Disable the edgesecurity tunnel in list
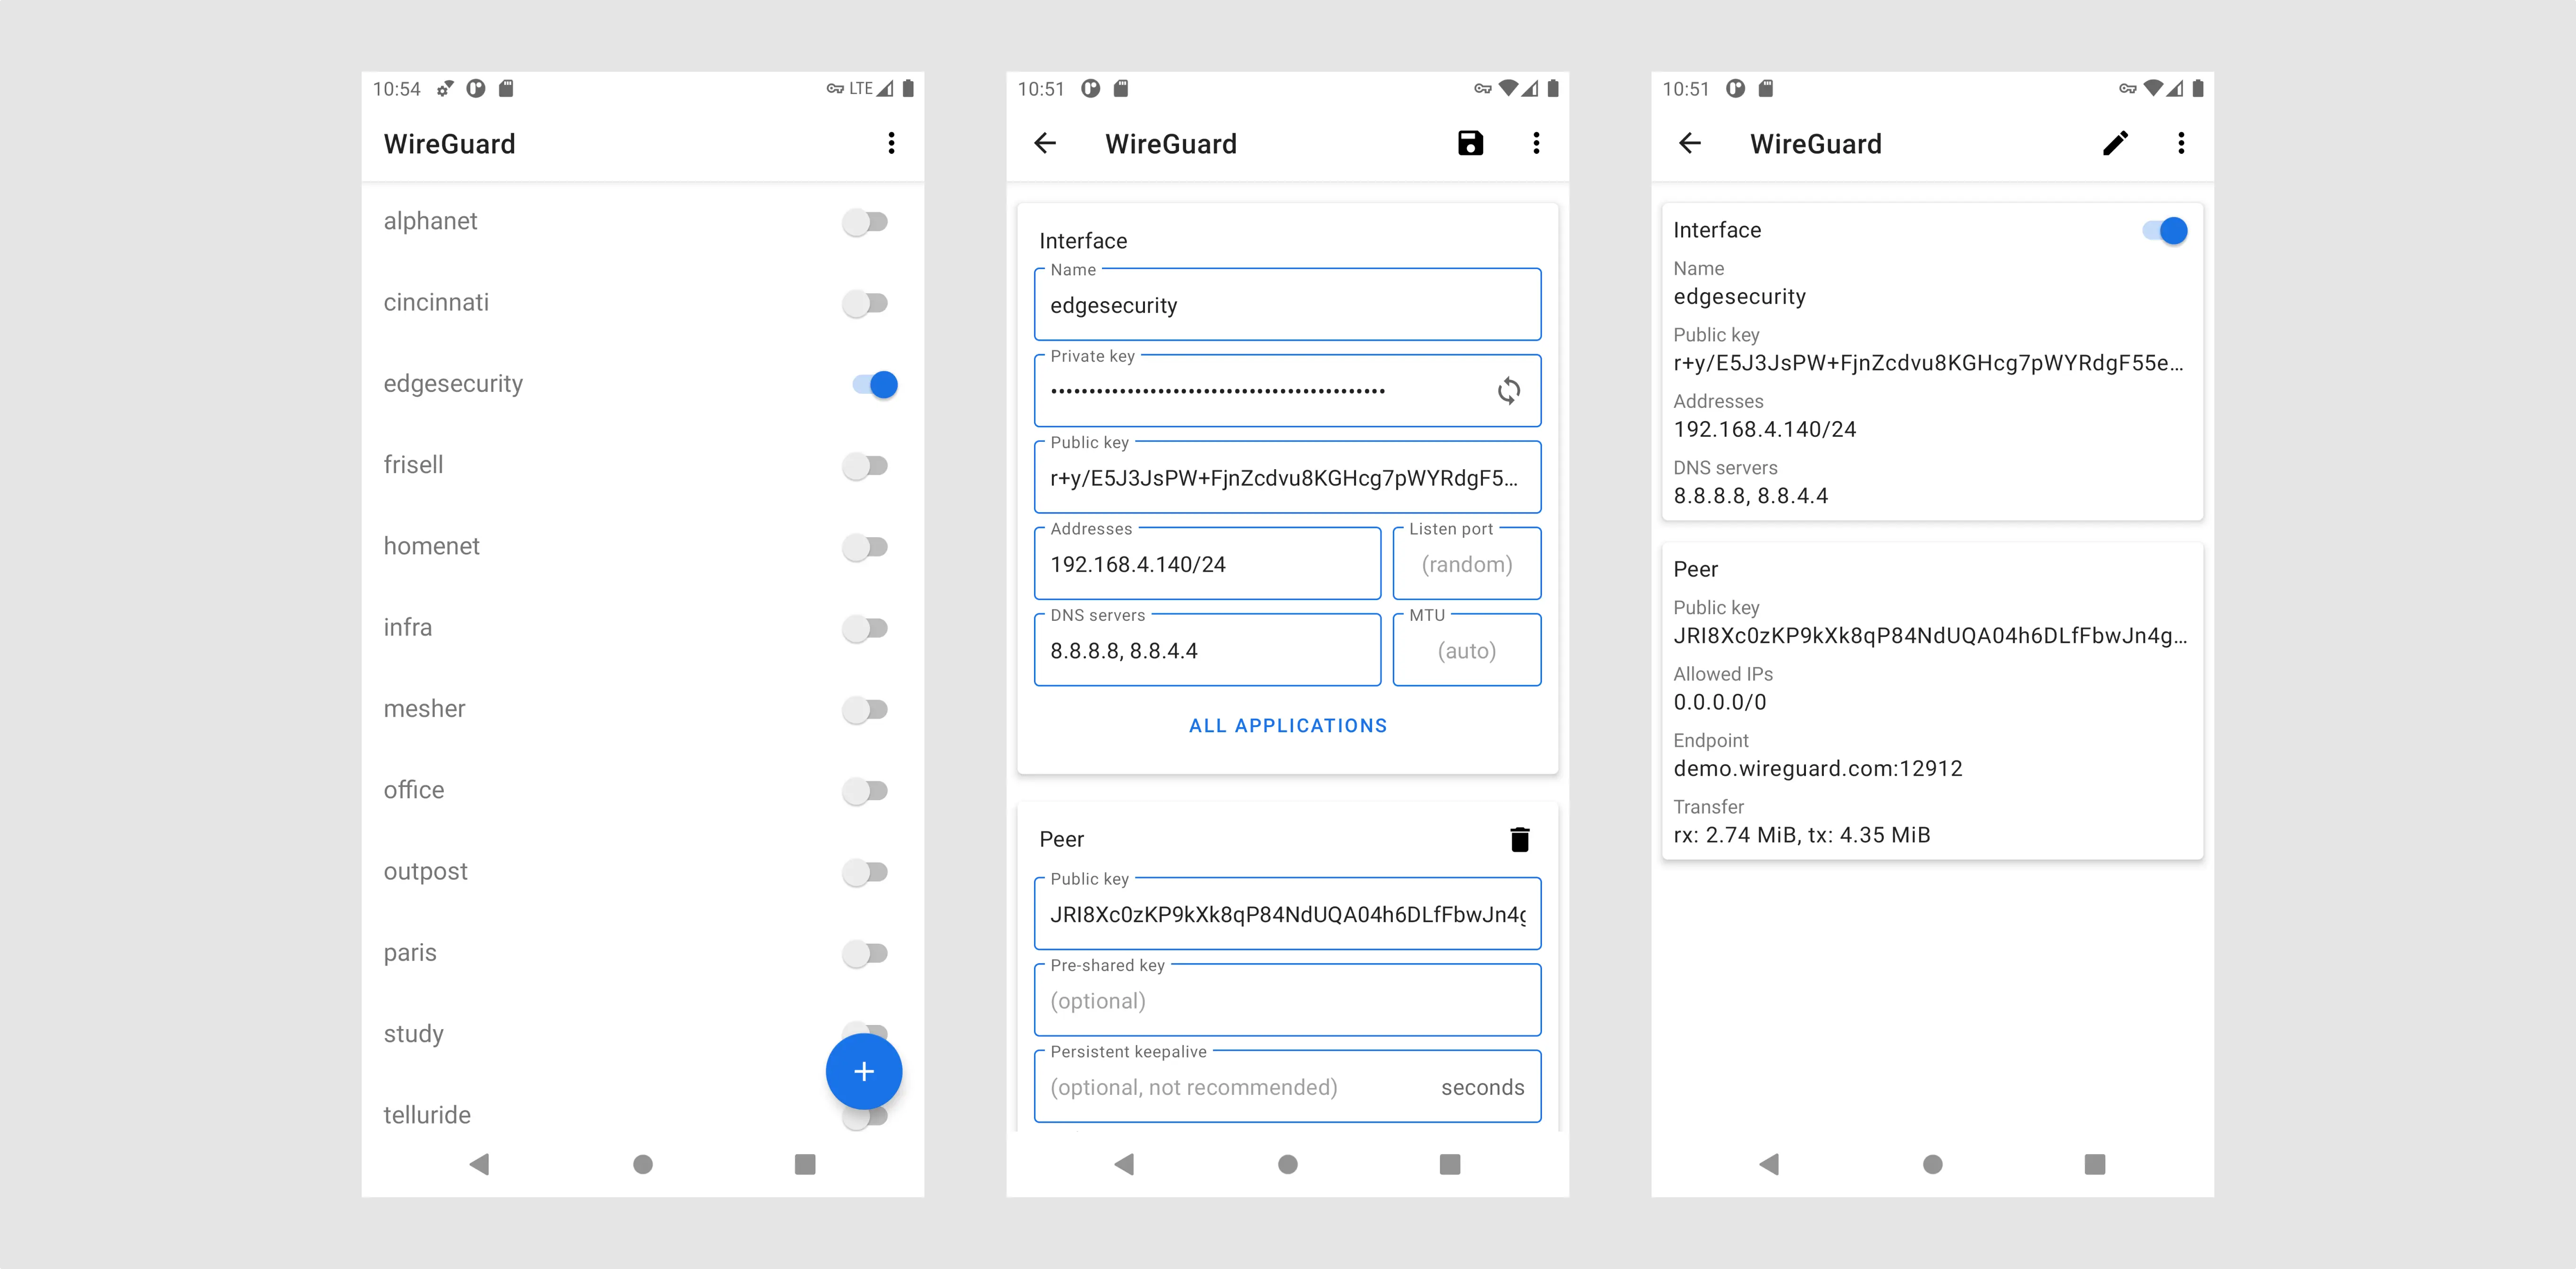Image resolution: width=2576 pixels, height=1269 pixels. click(875, 384)
